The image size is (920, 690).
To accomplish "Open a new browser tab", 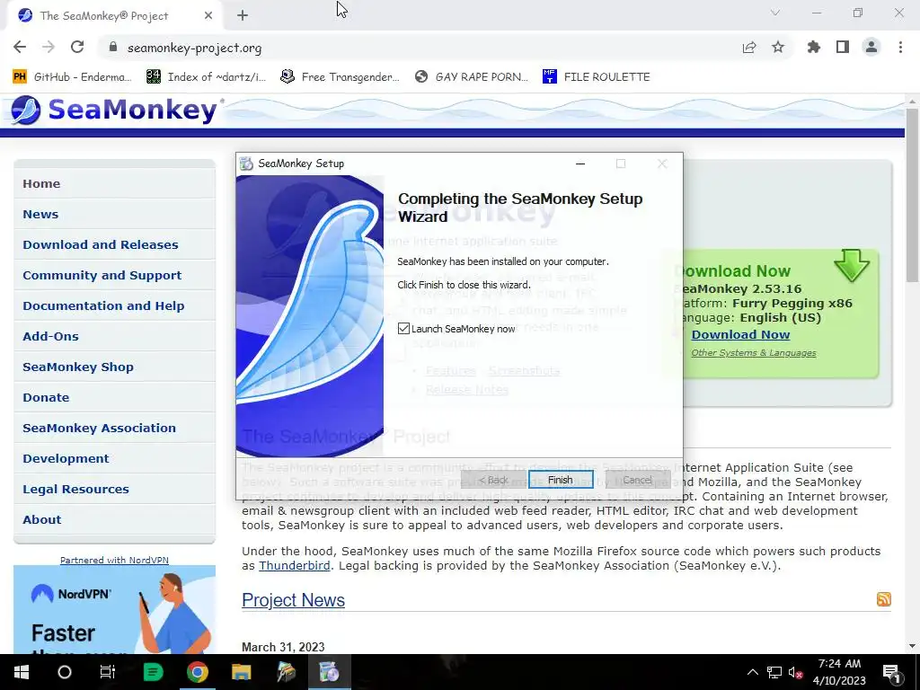I will coord(243,16).
